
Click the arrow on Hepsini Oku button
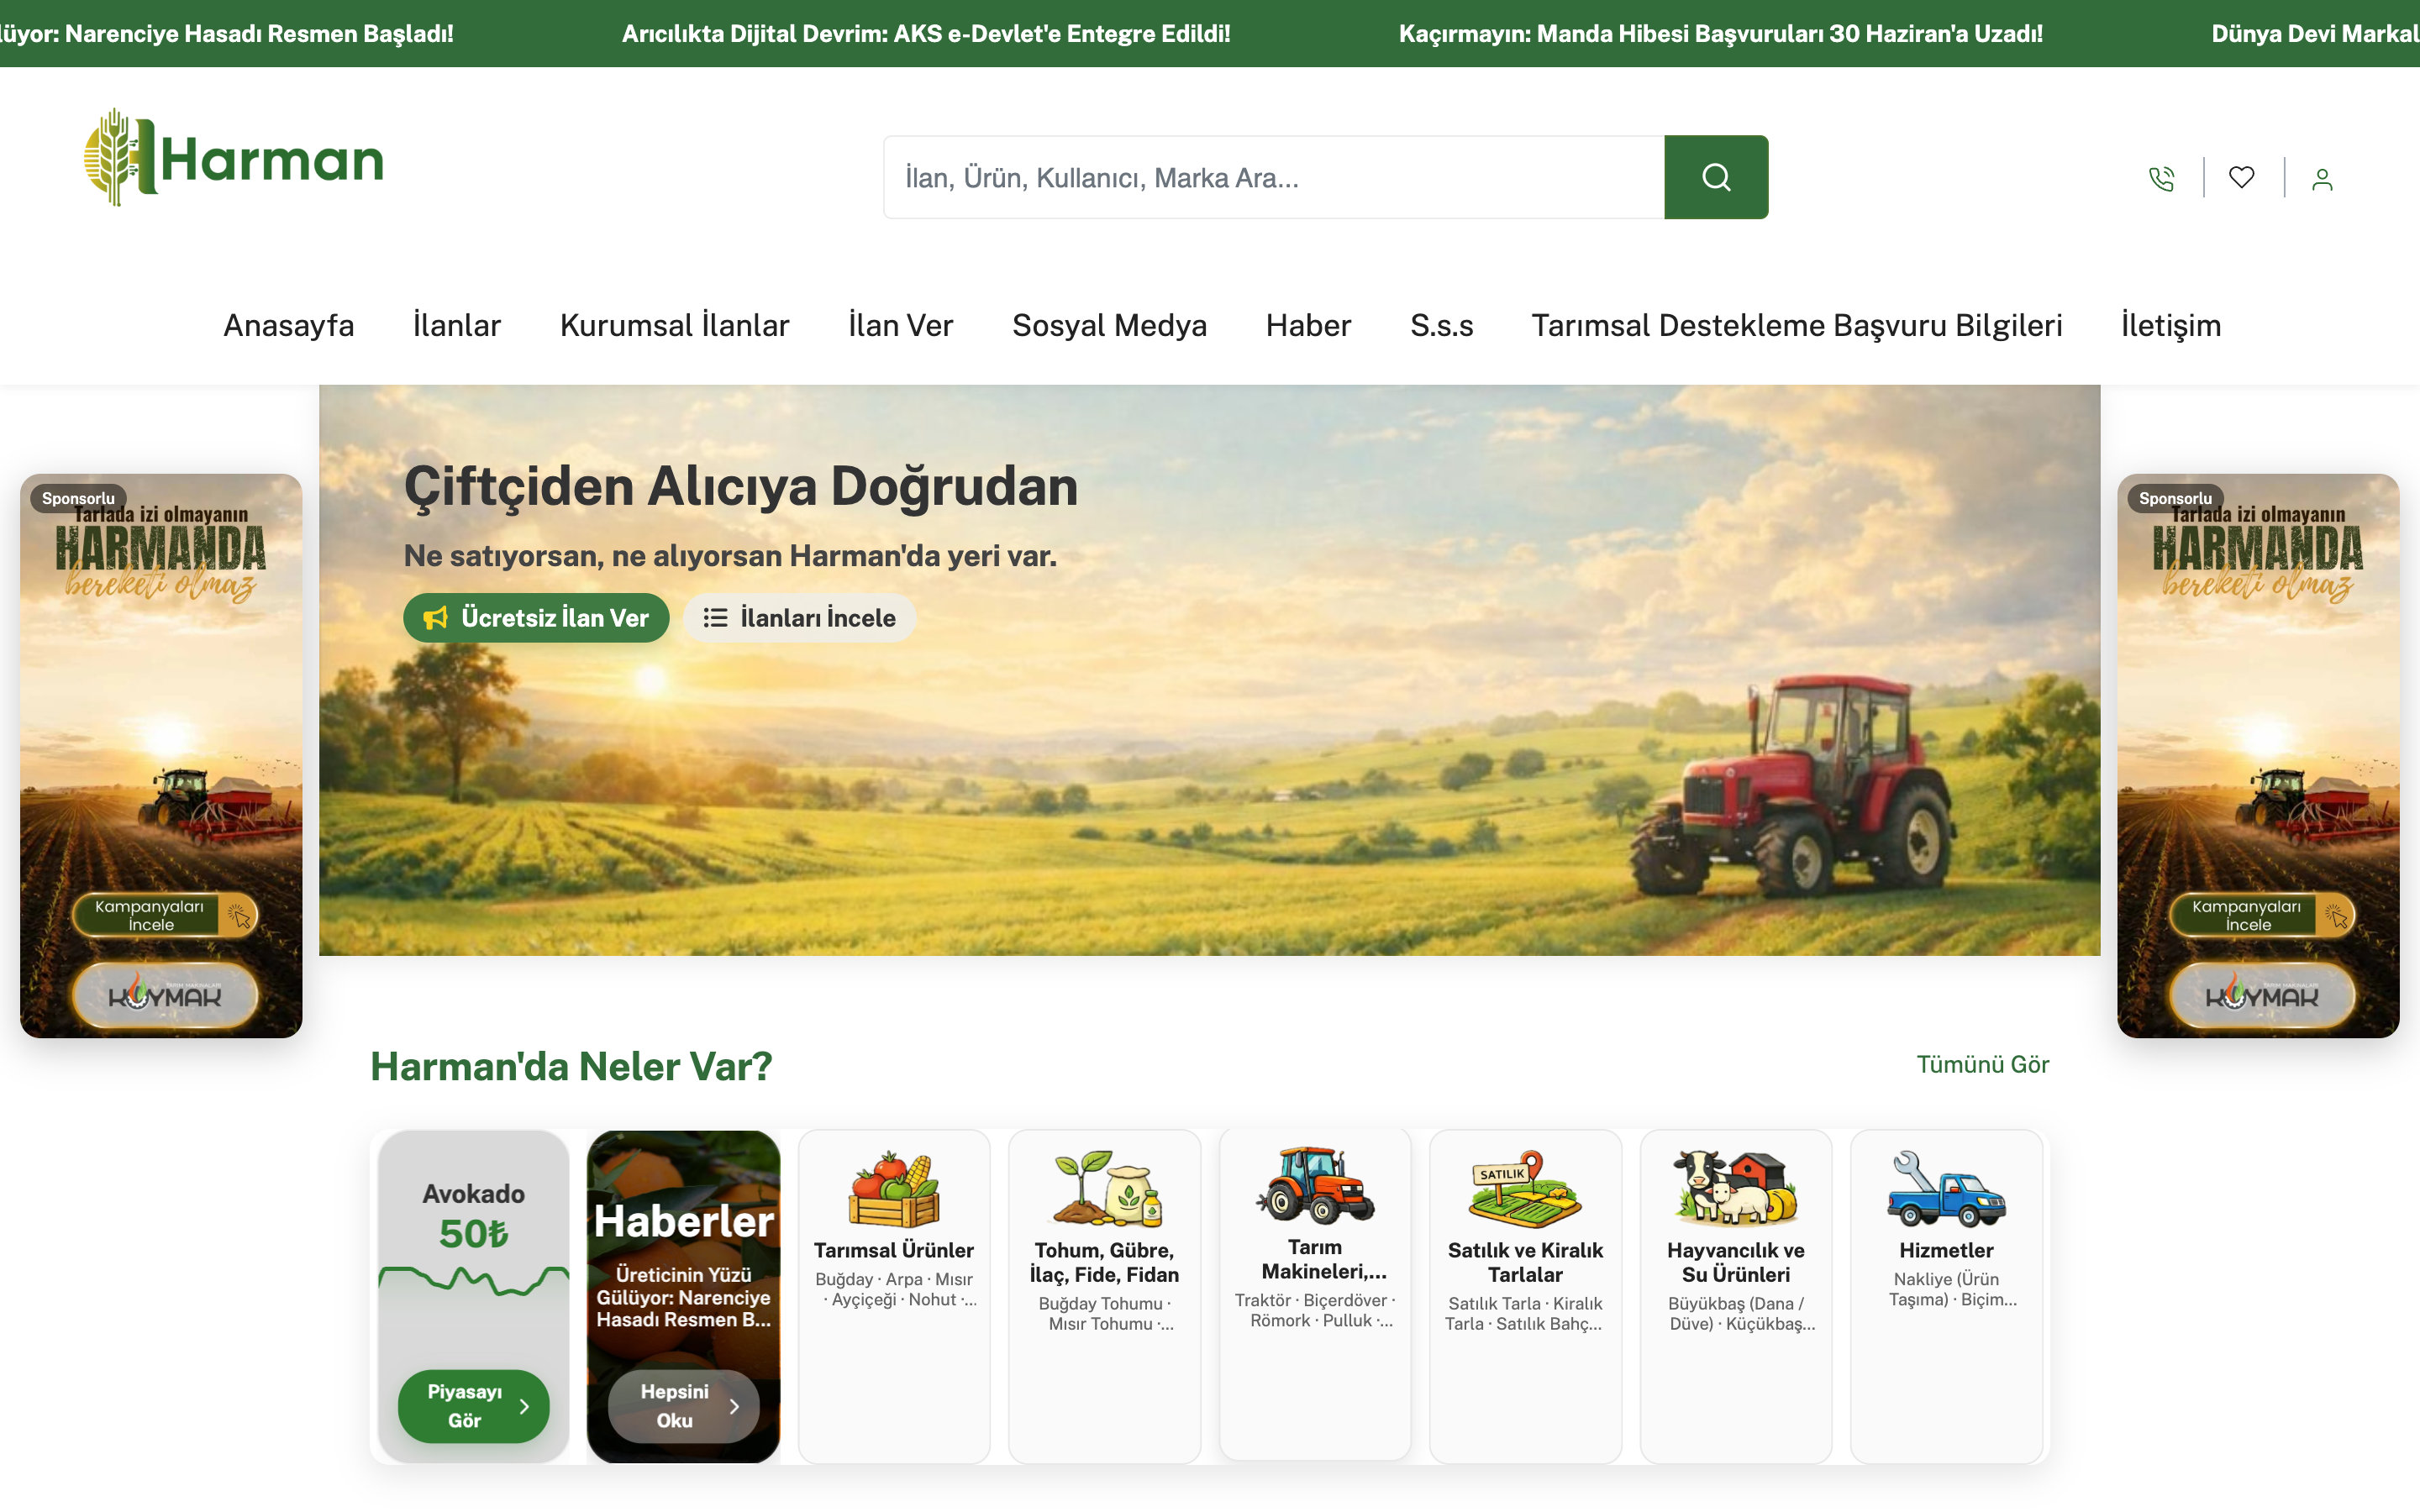(x=734, y=1406)
